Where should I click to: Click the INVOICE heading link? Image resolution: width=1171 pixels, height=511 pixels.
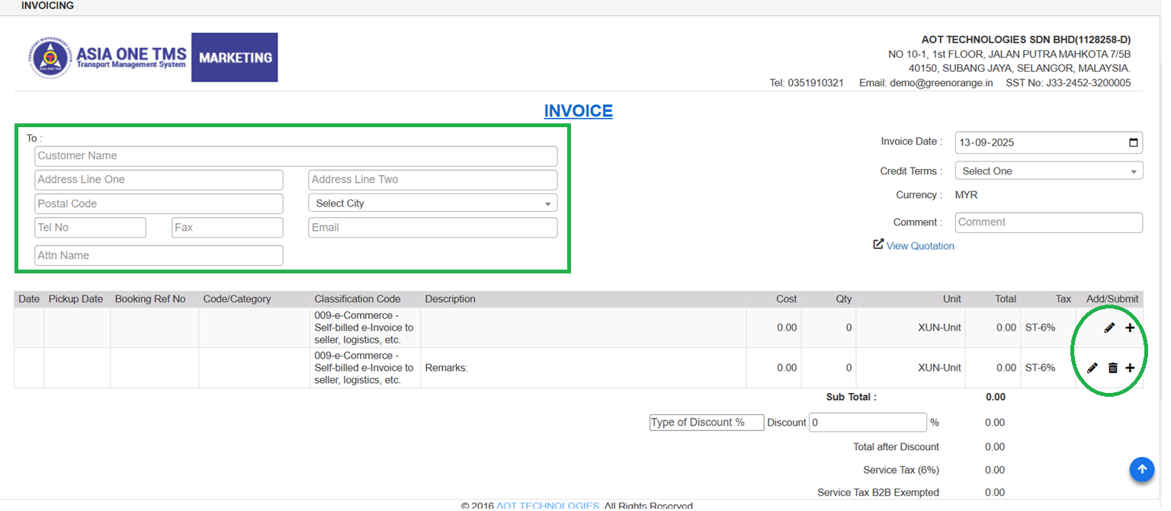[578, 111]
